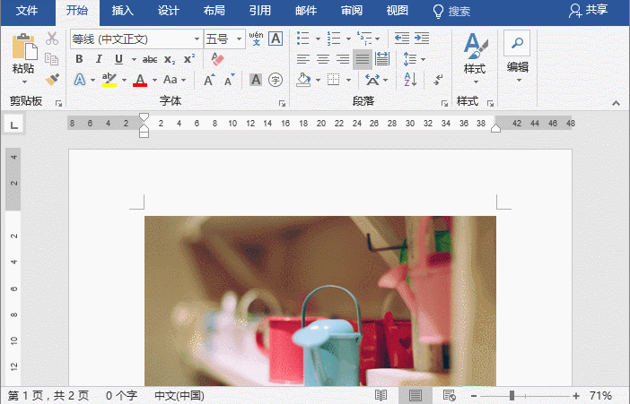The height and width of the screenshot is (404, 630).
Task: Open the font name dropdown
Action: pyautogui.click(x=197, y=39)
